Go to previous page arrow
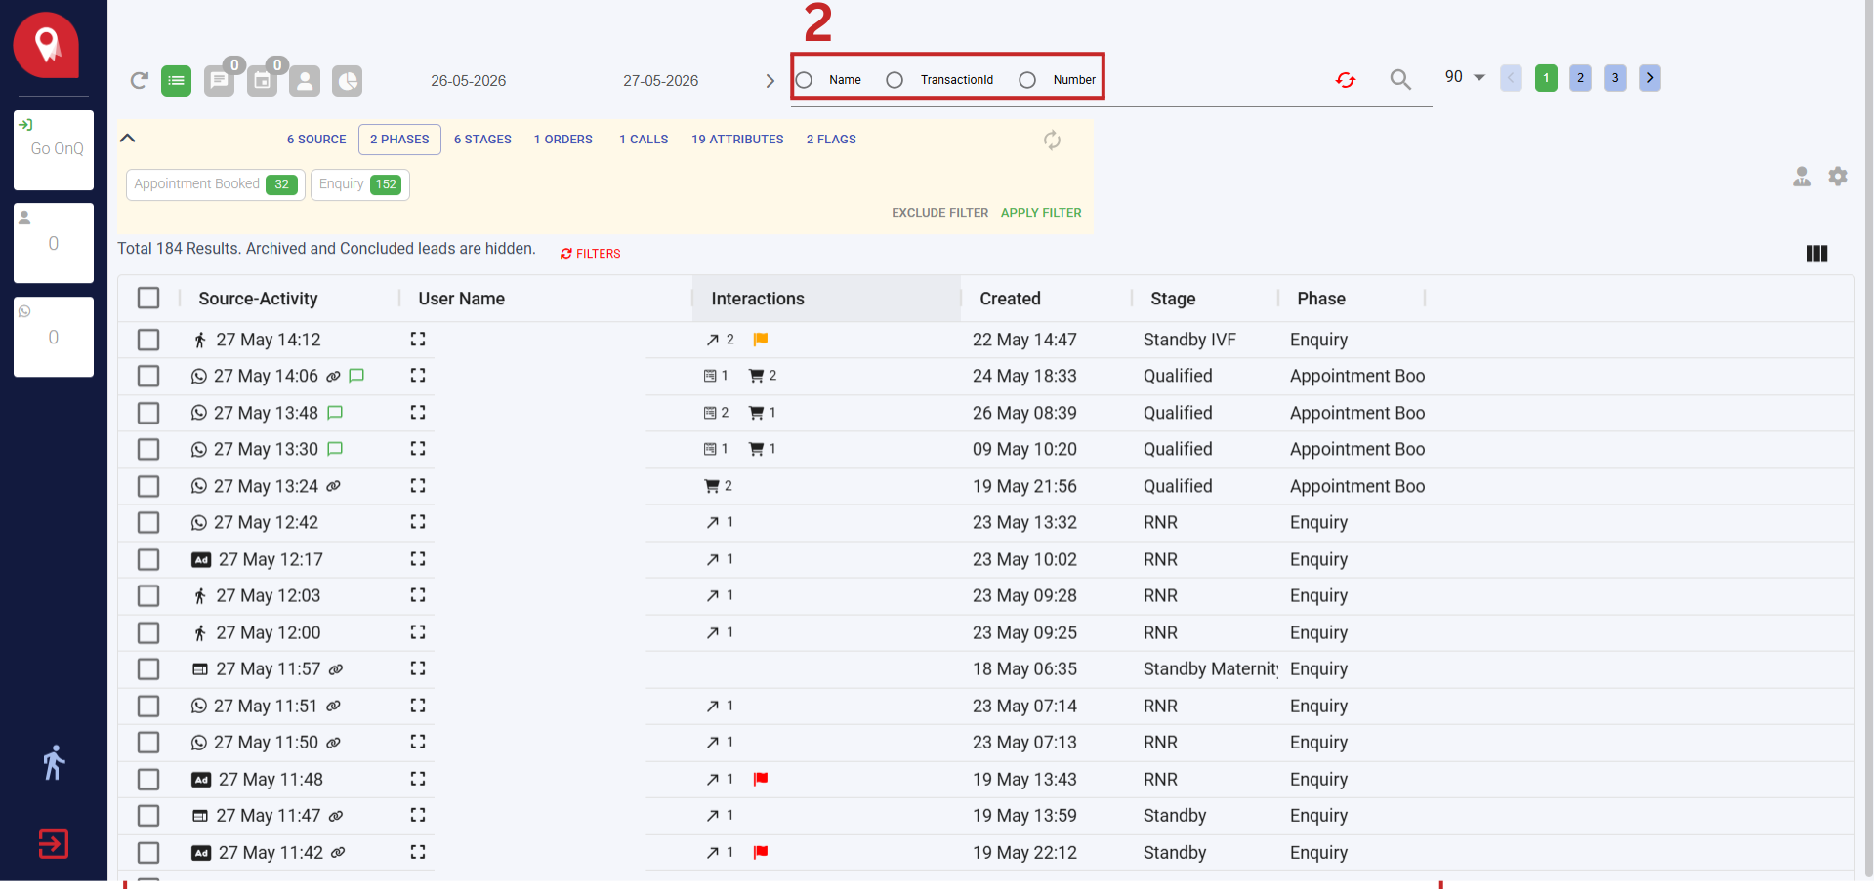Viewport: 1874px width, 889px height. tap(1511, 78)
